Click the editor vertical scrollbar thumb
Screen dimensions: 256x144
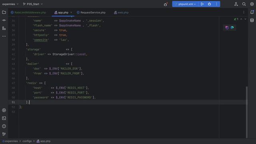coord(247,112)
